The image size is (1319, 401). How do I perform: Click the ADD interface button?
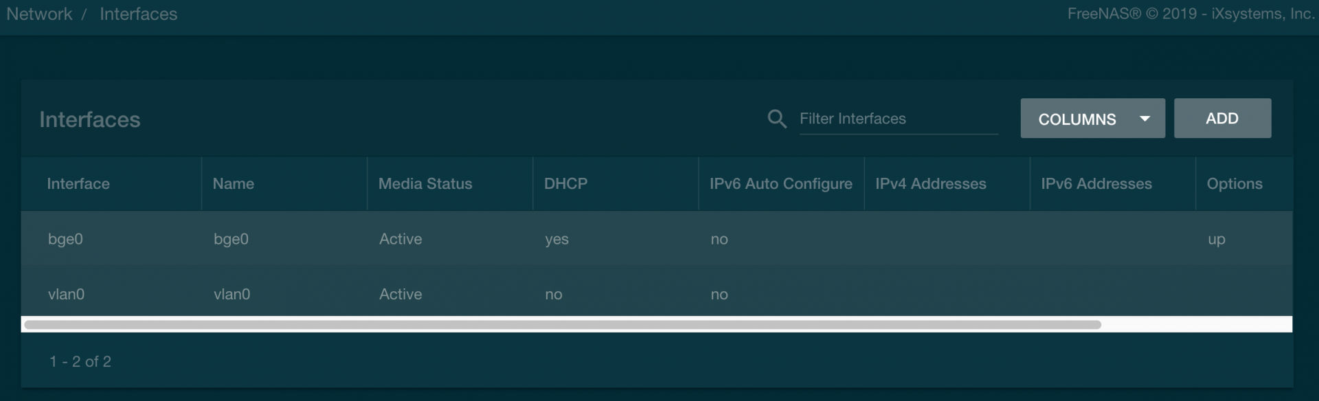[x=1222, y=118]
